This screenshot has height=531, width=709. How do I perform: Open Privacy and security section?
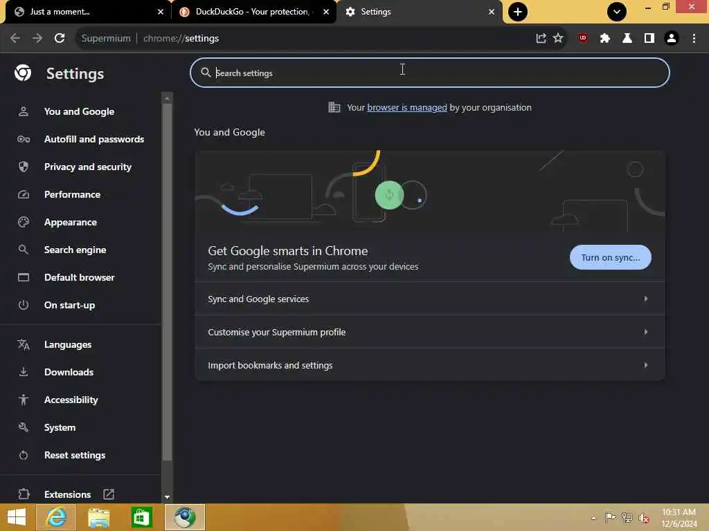pos(80,167)
